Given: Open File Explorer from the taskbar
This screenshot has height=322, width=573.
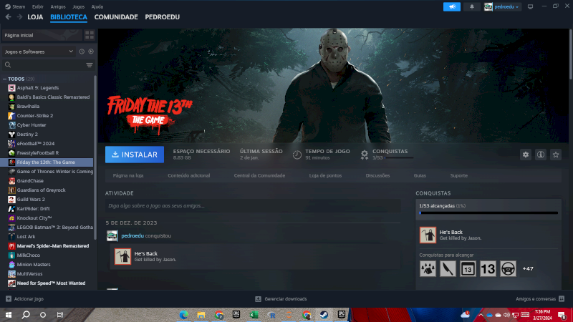Looking at the screenshot, I should pos(201,315).
